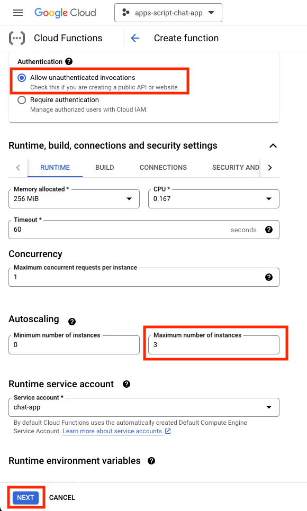Open help icon next to Authentication

click(x=69, y=61)
